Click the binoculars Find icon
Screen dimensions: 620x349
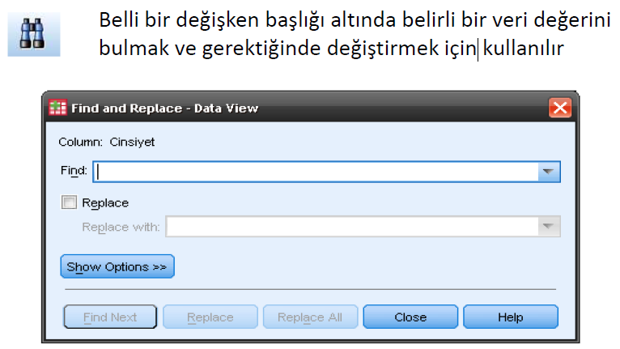point(34,35)
